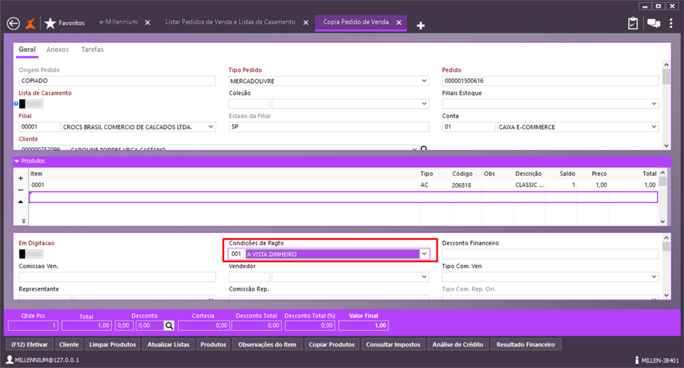Click the Consultar Impostos button
This screenshot has width=684, height=368.
click(393, 345)
